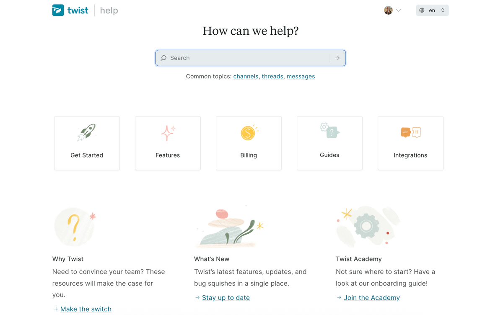Click the Twist Academy gear illustration
The height and width of the screenshot is (315, 503).
click(x=366, y=226)
